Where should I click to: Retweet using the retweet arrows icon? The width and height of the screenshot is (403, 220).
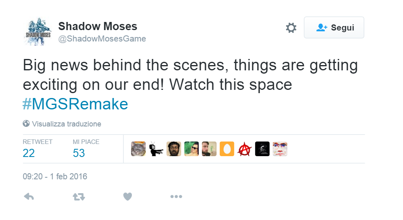tap(79, 197)
